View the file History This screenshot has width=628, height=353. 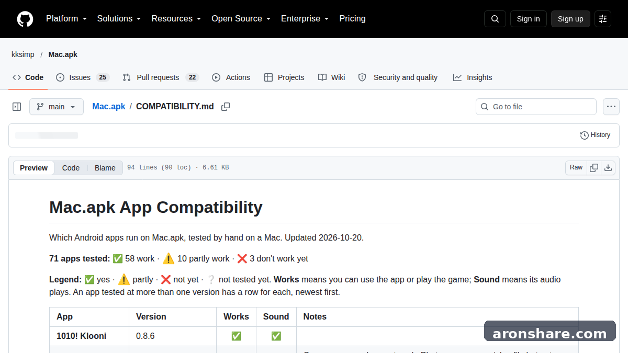coord(596,135)
